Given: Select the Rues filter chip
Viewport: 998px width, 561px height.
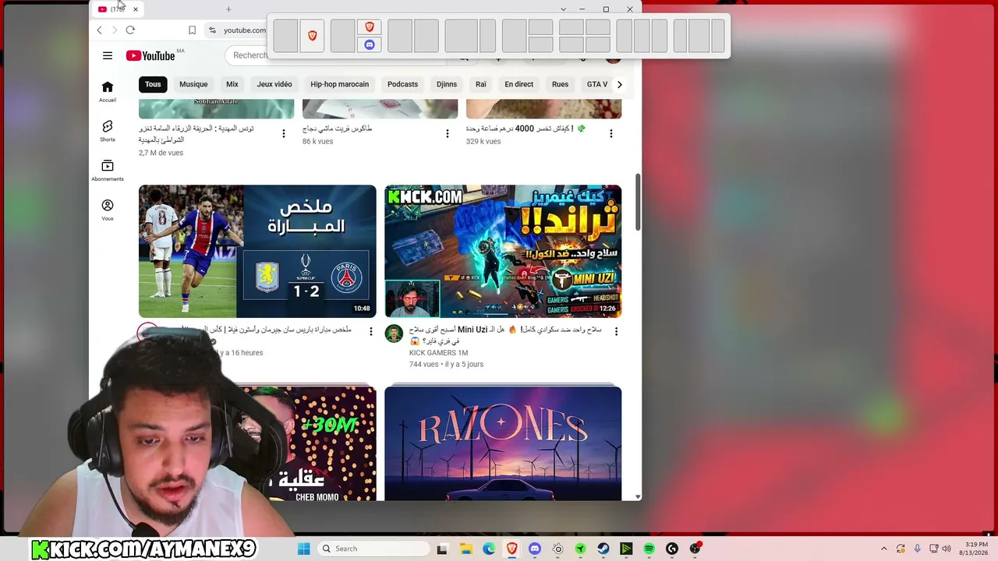Looking at the screenshot, I should [x=561, y=84].
